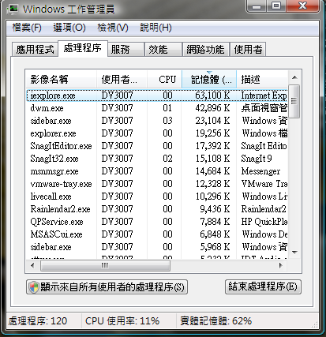The height and width of the screenshot is (337, 326).
Task: Switch to the 服務 tab
Action: pos(126,49)
